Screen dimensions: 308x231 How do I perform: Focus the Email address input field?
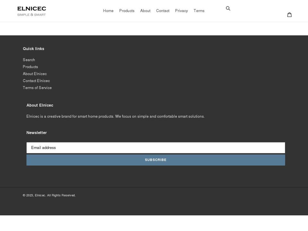click(156, 148)
